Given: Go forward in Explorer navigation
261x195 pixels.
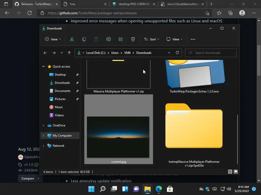Looking at the screenshot, I should pyautogui.click(x=54, y=53).
